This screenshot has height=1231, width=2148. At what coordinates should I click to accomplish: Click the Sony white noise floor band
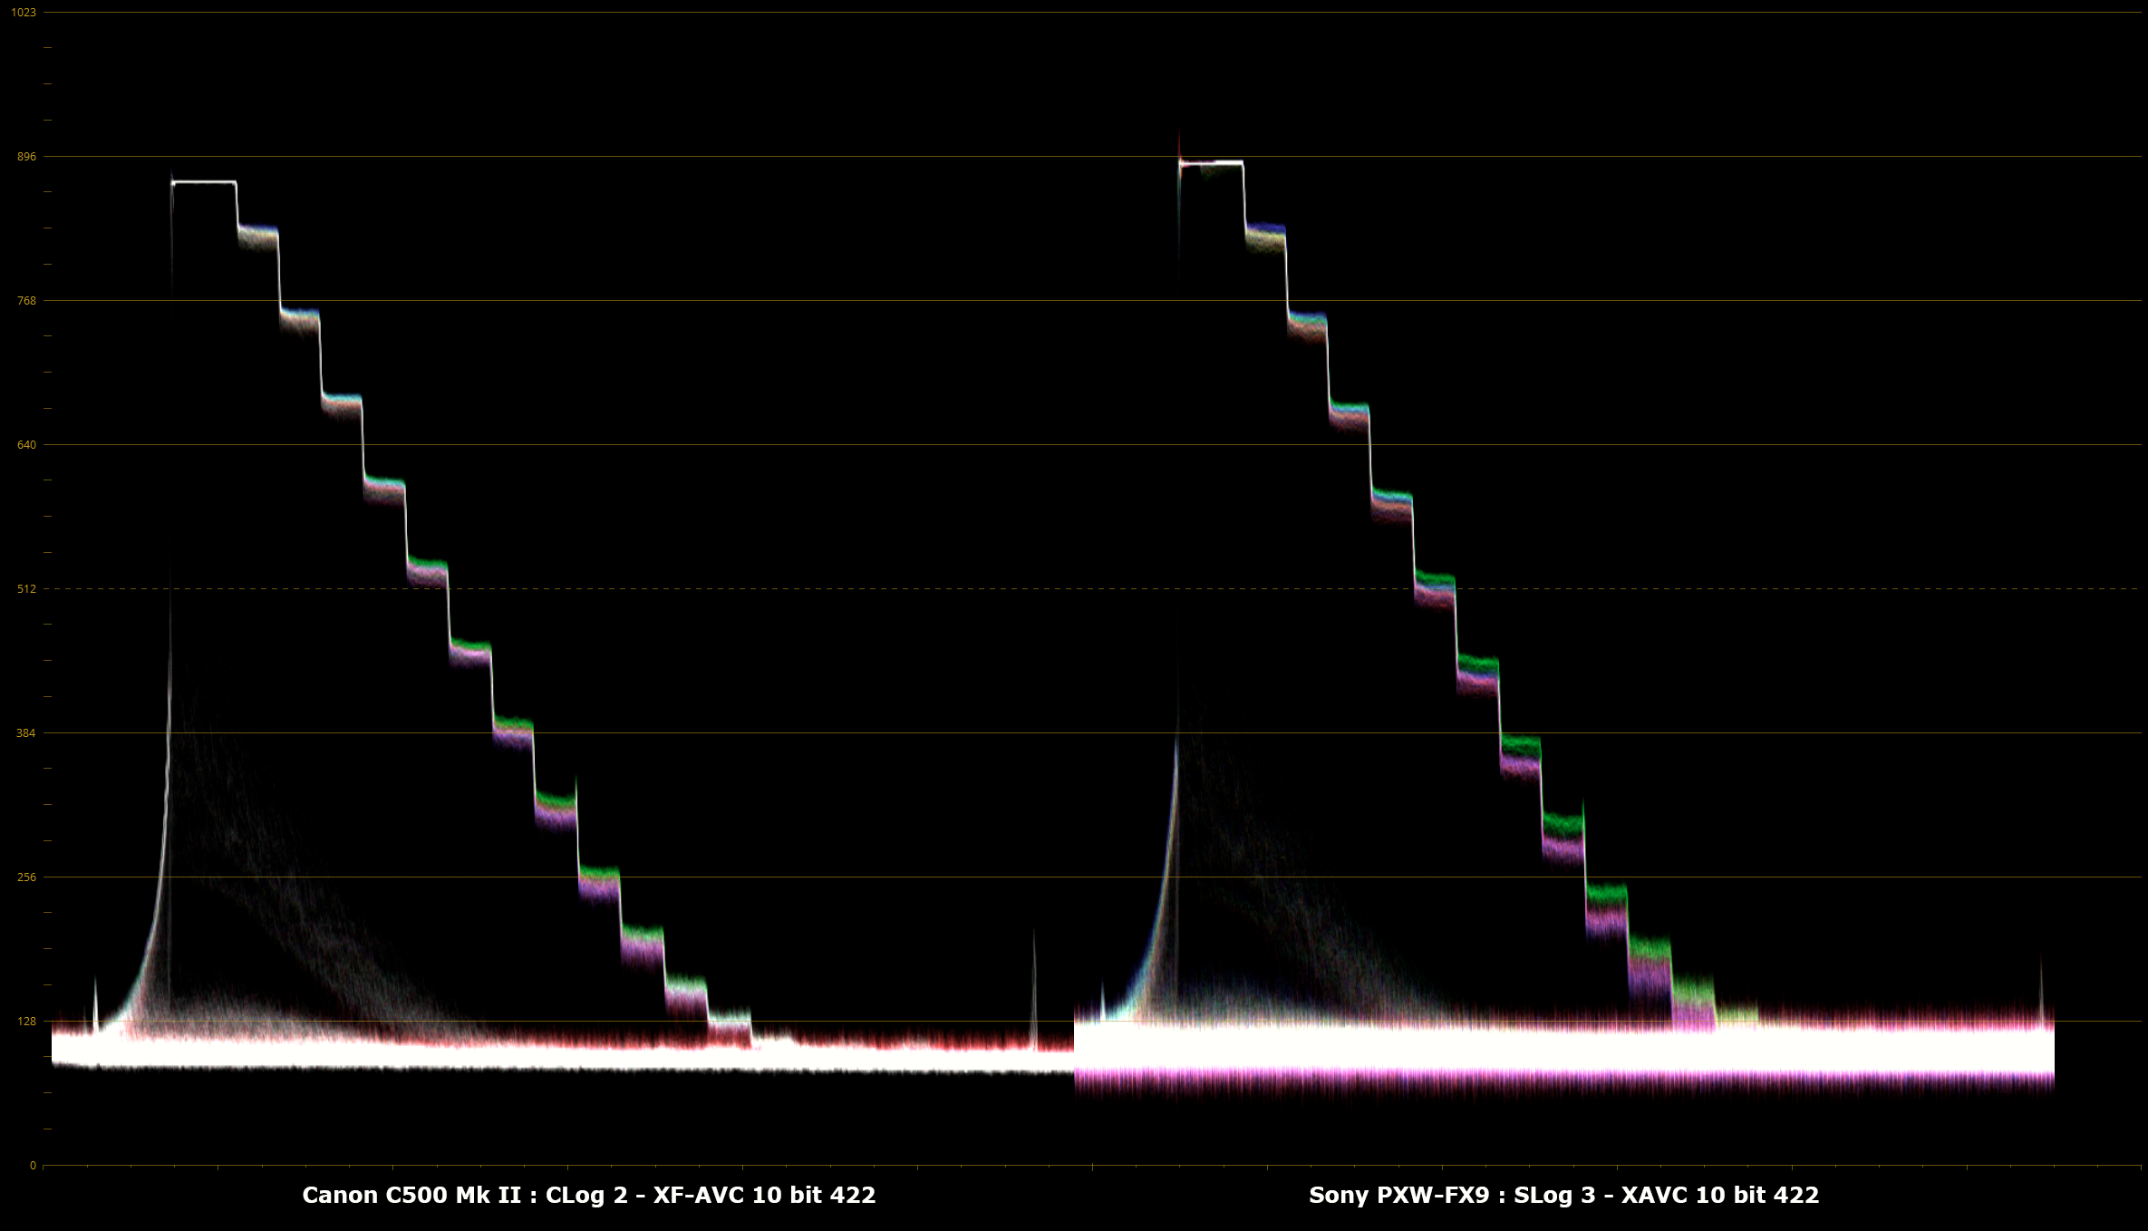tap(1563, 1050)
